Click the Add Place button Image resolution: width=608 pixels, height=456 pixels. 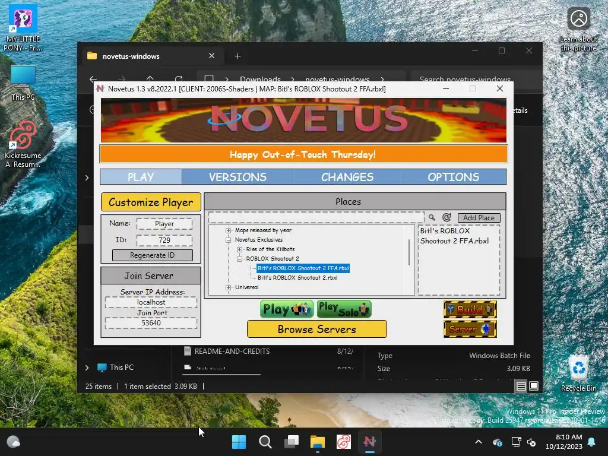tap(479, 217)
